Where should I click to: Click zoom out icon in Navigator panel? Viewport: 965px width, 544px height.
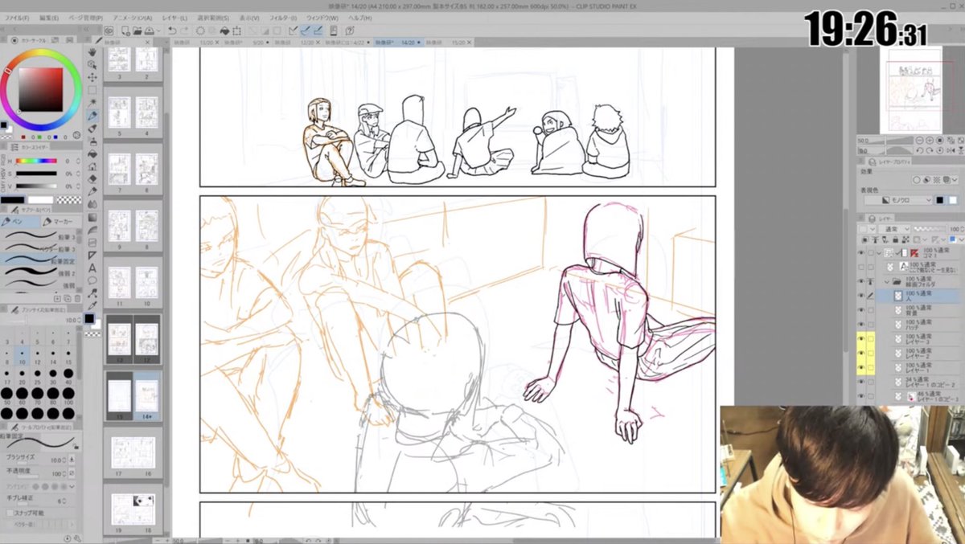point(921,140)
